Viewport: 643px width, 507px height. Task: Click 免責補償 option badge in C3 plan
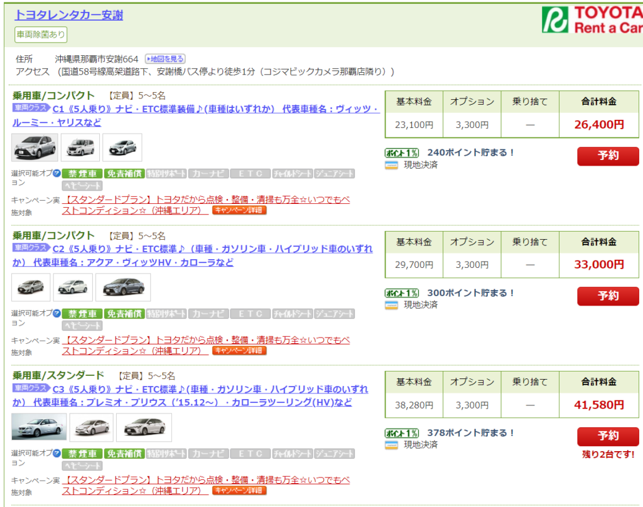(x=124, y=454)
